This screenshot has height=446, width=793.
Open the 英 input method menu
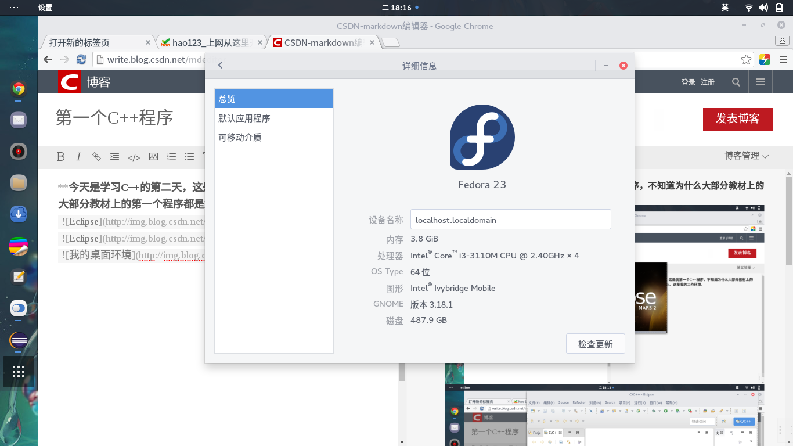click(x=725, y=8)
